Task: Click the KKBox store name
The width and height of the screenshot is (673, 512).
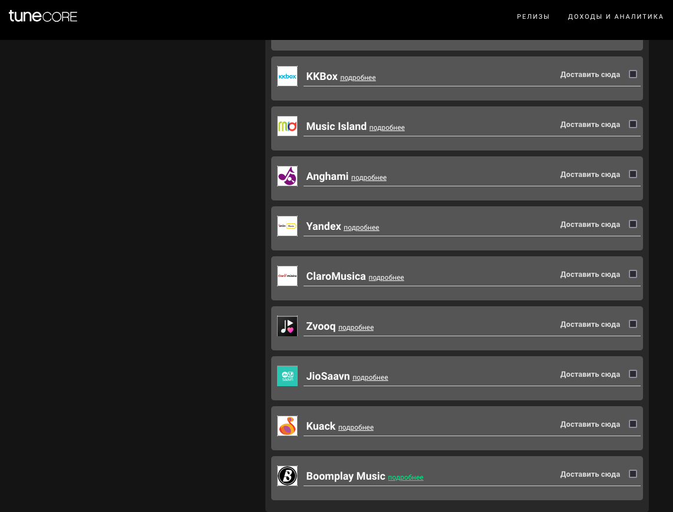Action: [x=322, y=76]
